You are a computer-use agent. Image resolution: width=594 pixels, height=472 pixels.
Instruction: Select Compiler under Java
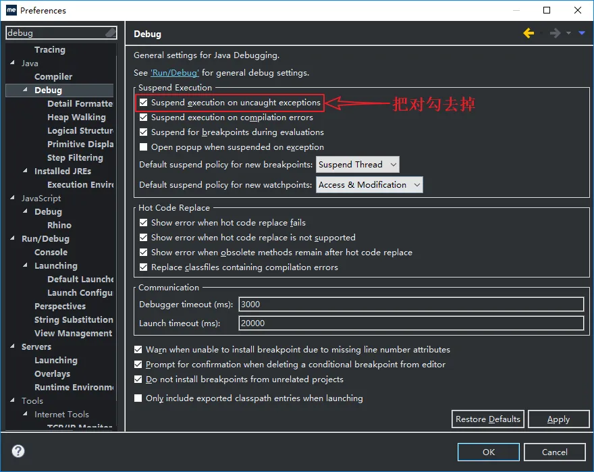[53, 76]
